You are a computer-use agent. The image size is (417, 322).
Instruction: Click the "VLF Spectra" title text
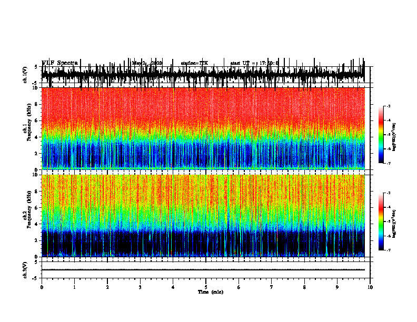pos(60,63)
